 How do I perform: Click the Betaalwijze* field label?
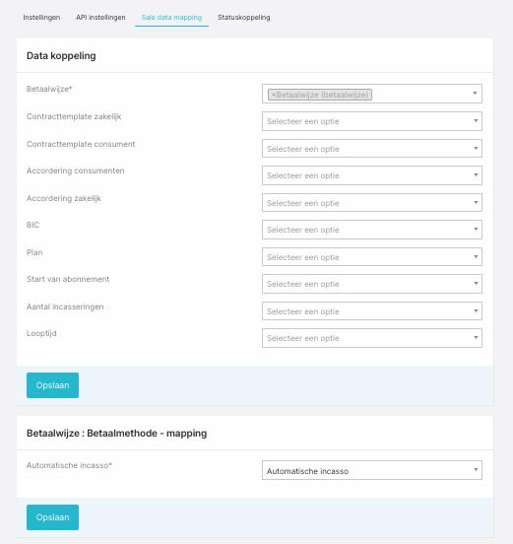(49, 89)
